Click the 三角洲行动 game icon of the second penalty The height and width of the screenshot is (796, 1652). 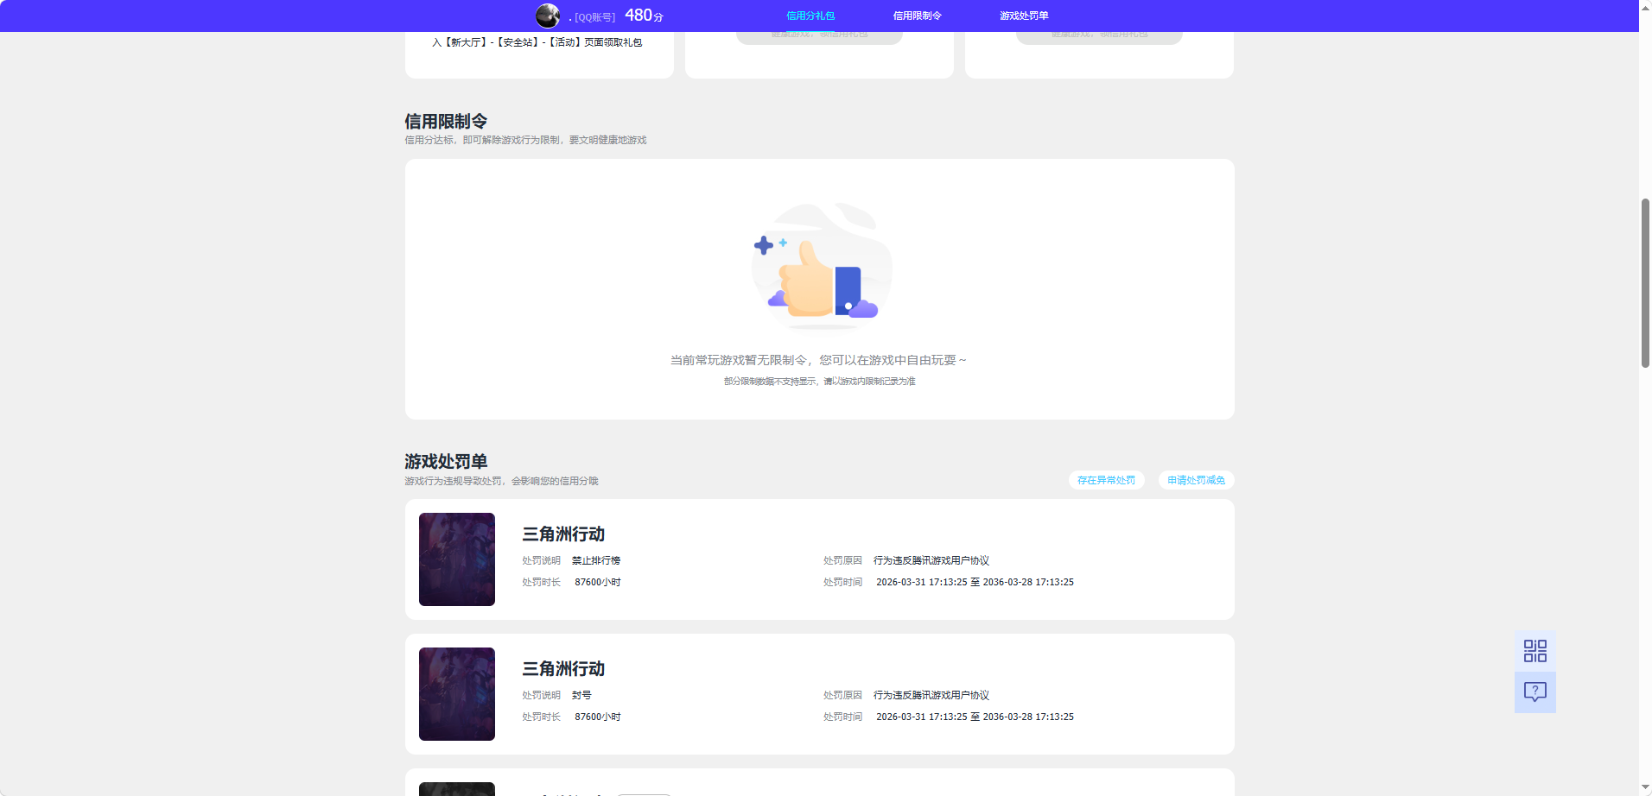[x=456, y=693]
